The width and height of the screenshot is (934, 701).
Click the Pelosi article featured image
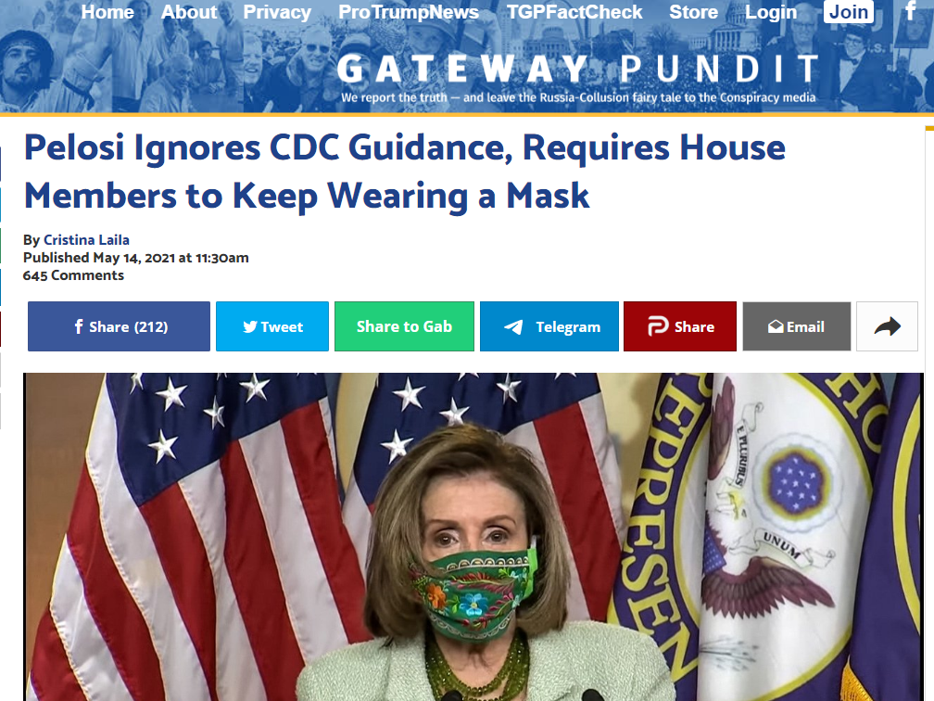(473, 537)
